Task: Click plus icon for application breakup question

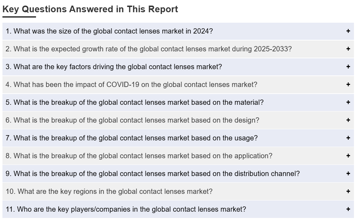Action: click(348, 156)
